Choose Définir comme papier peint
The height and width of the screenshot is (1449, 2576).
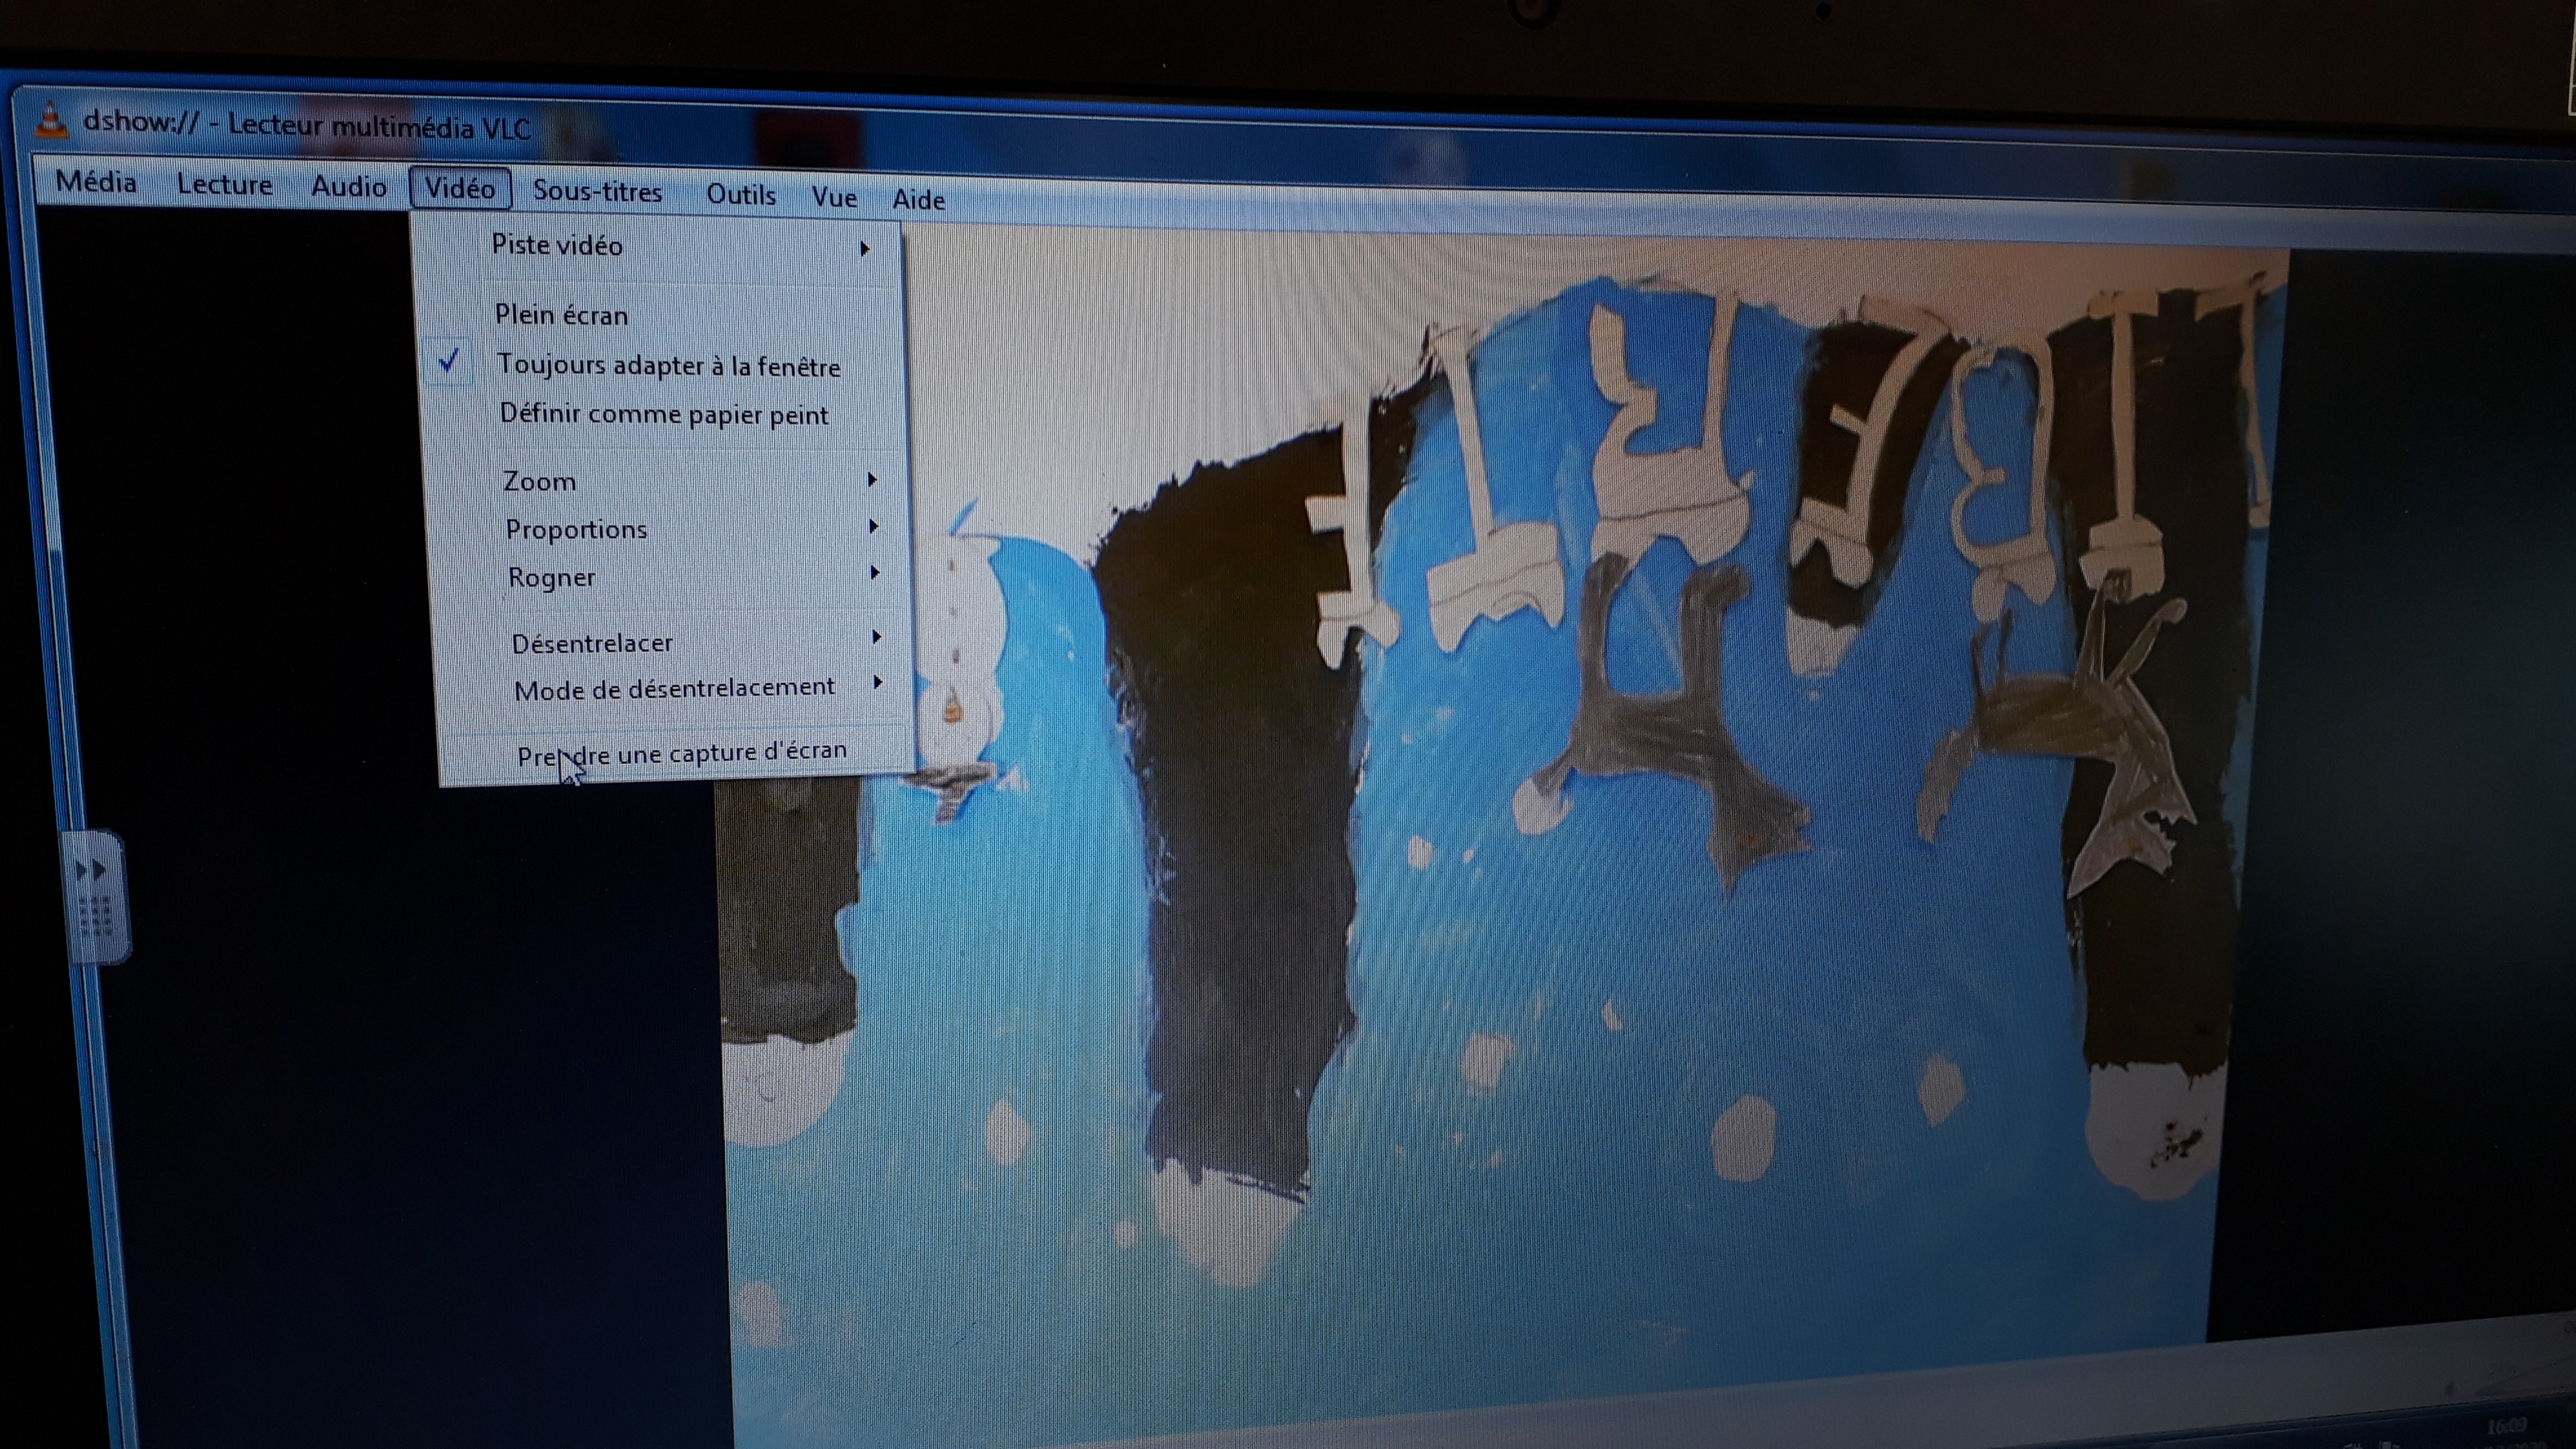(664, 414)
